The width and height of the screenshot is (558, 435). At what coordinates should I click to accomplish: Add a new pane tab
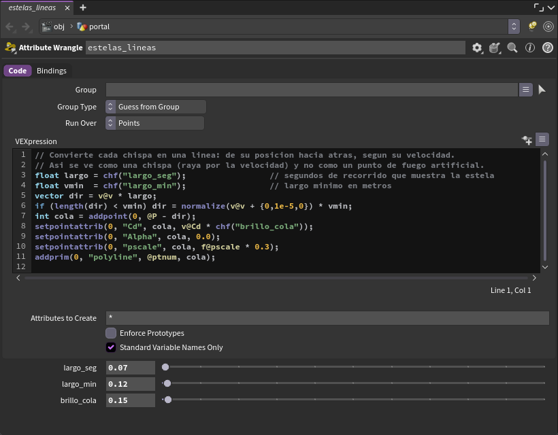pyautogui.click(x=83, y=7)
